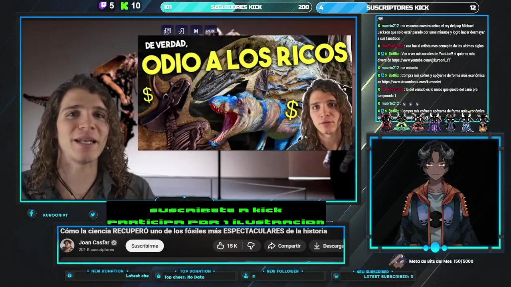Click the Top cheer: No Data text
511x287 pixels.
(x=184, y=277)
